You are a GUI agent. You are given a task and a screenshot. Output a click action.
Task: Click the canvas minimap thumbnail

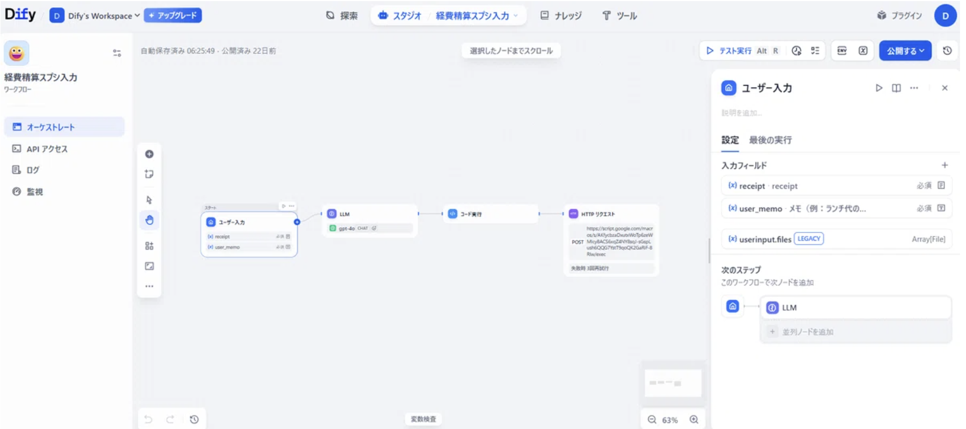(x=673, y=383)
